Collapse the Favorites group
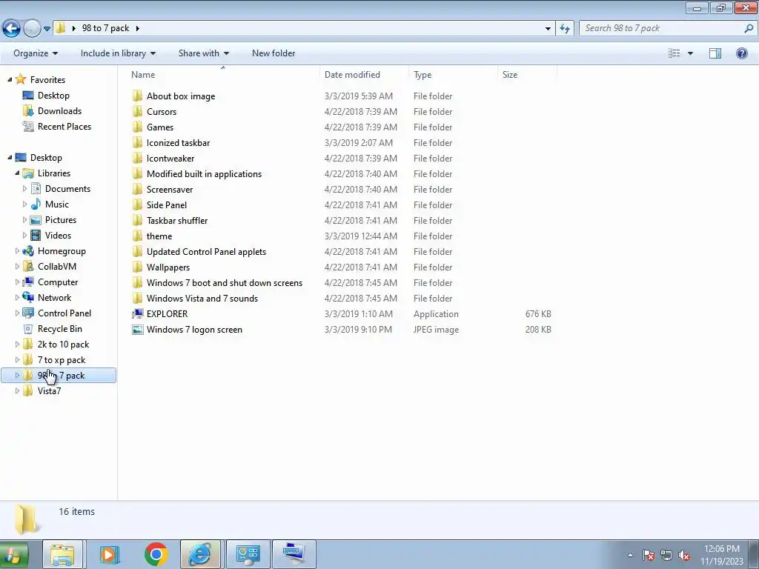Viewport: 759px width, 569px height. click(10, 80)
